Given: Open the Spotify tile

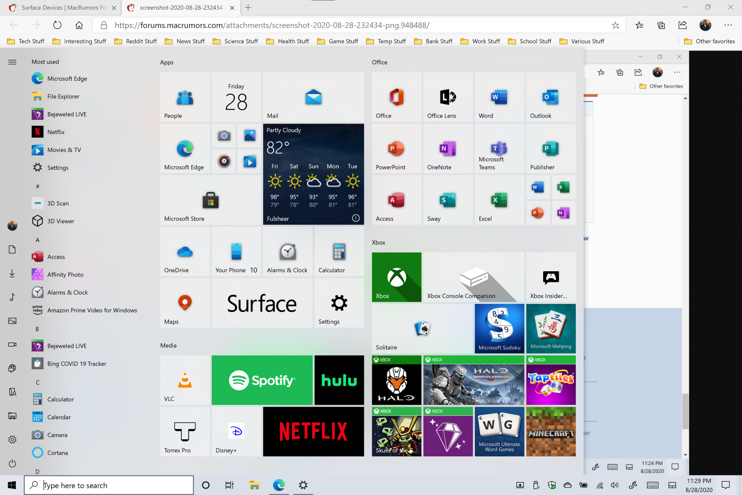Looking at the screenshot, I should (262, 380).
